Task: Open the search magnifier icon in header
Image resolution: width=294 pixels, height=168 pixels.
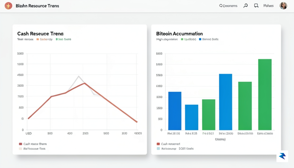Action: [x=245, y=6]
